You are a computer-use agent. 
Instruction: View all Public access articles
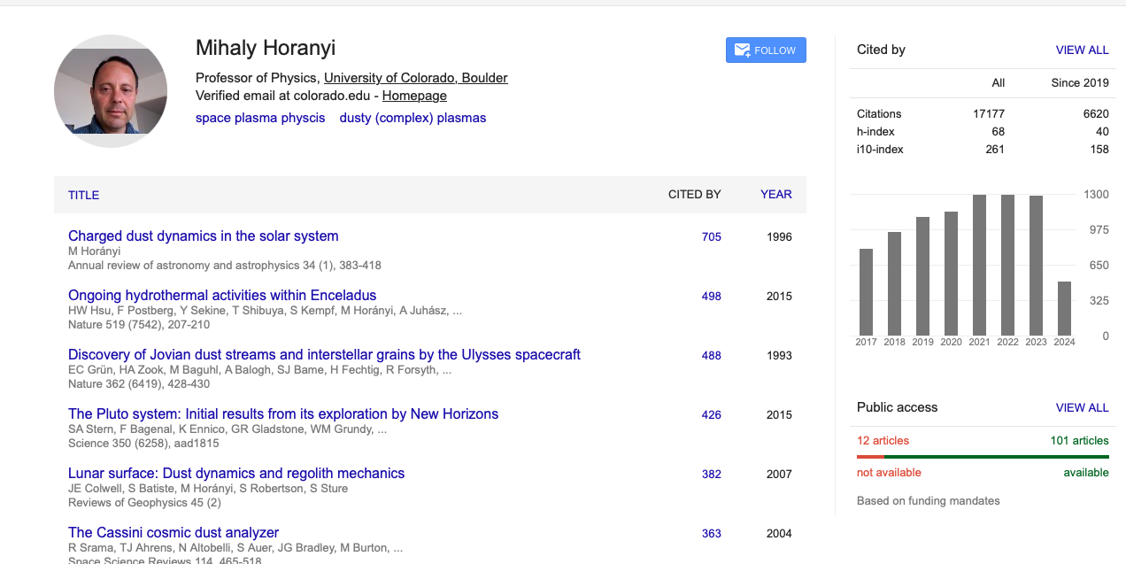pos(1082,408)
